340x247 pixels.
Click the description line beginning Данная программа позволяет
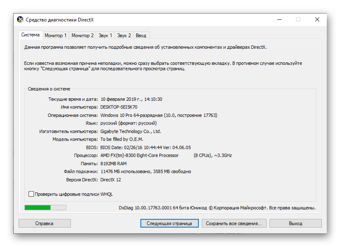pyautogui.click(x=145, y=47)
